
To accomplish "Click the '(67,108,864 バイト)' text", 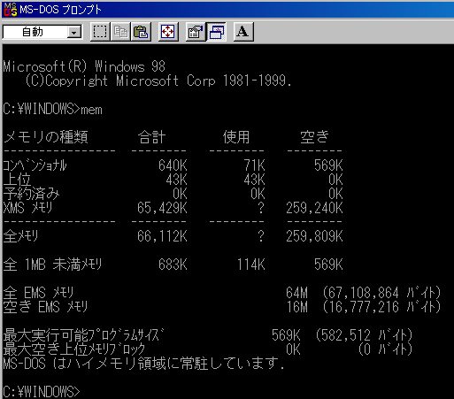I will (381, 293).
